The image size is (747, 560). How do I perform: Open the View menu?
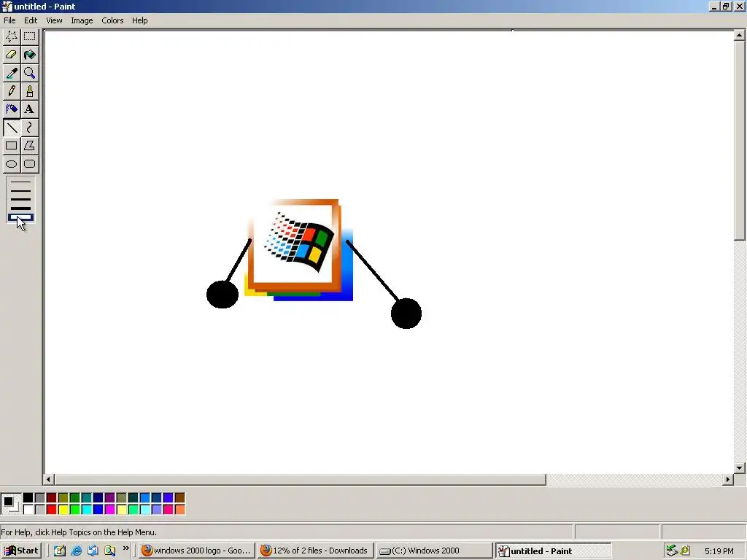point(54,20)
